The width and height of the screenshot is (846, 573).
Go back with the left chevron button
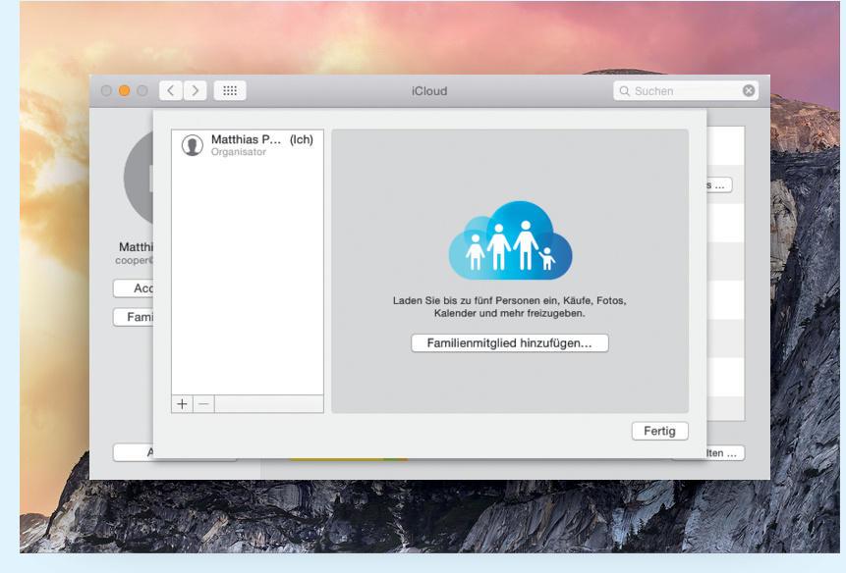[x=171, y=90]
